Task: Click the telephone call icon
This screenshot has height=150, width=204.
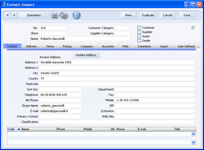Action: pos(76,15)
